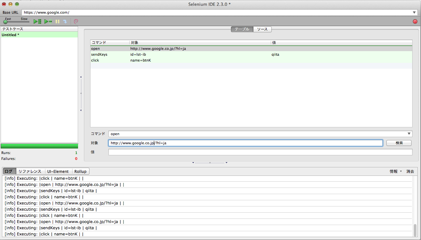Apply rollup rules with the spiral icon
This screenshot has height=240, width=421.
pos(76,21)
